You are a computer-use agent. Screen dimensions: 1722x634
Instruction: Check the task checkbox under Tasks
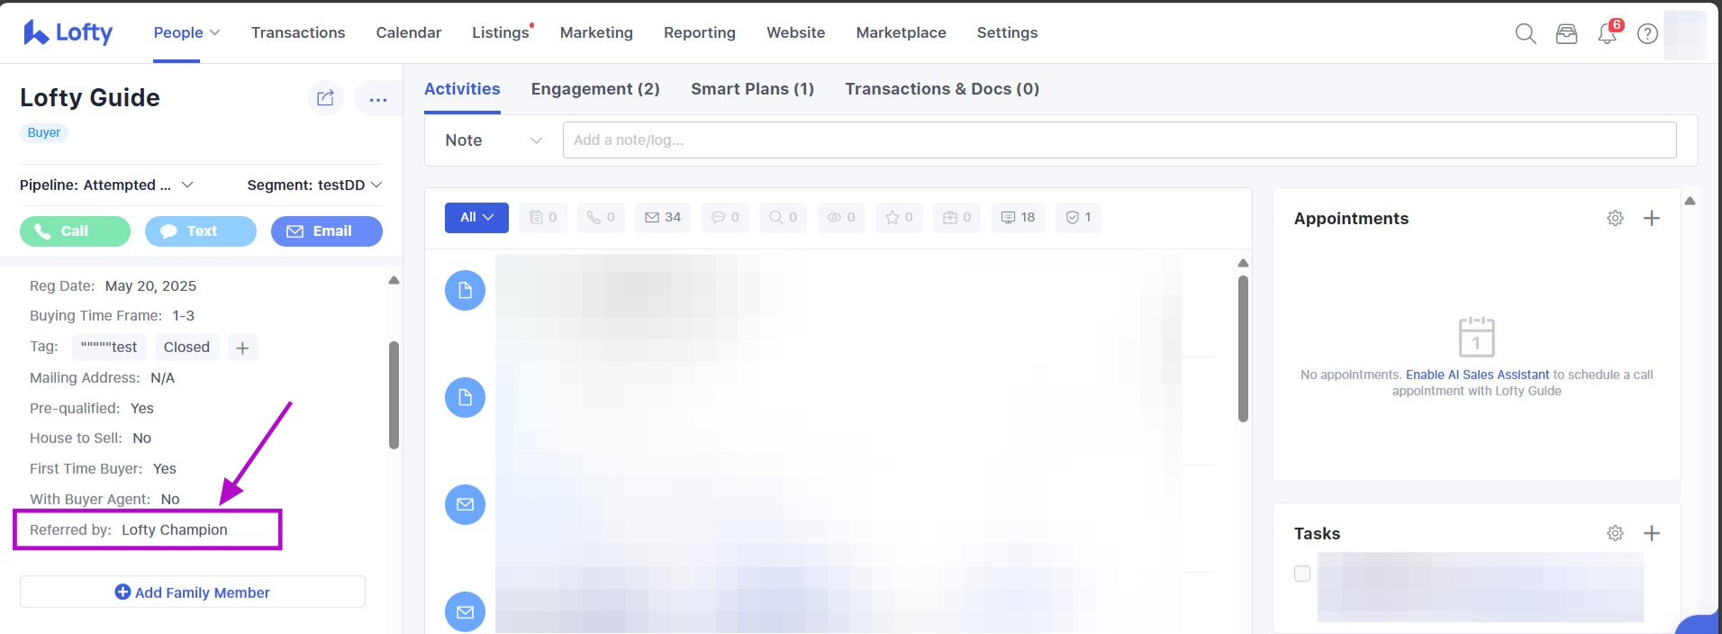[x=1301, y=574]
